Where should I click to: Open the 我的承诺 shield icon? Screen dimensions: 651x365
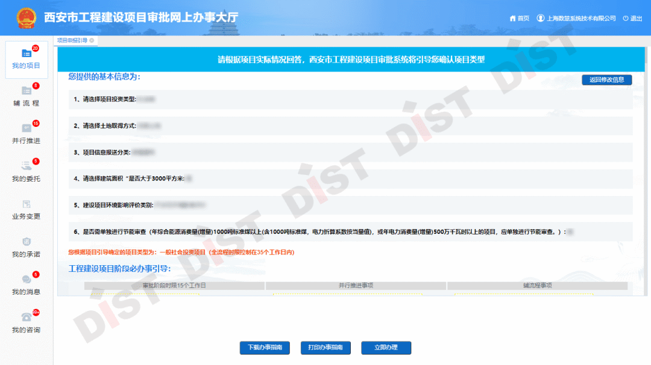pyautogui.click(x=26, y=242)
